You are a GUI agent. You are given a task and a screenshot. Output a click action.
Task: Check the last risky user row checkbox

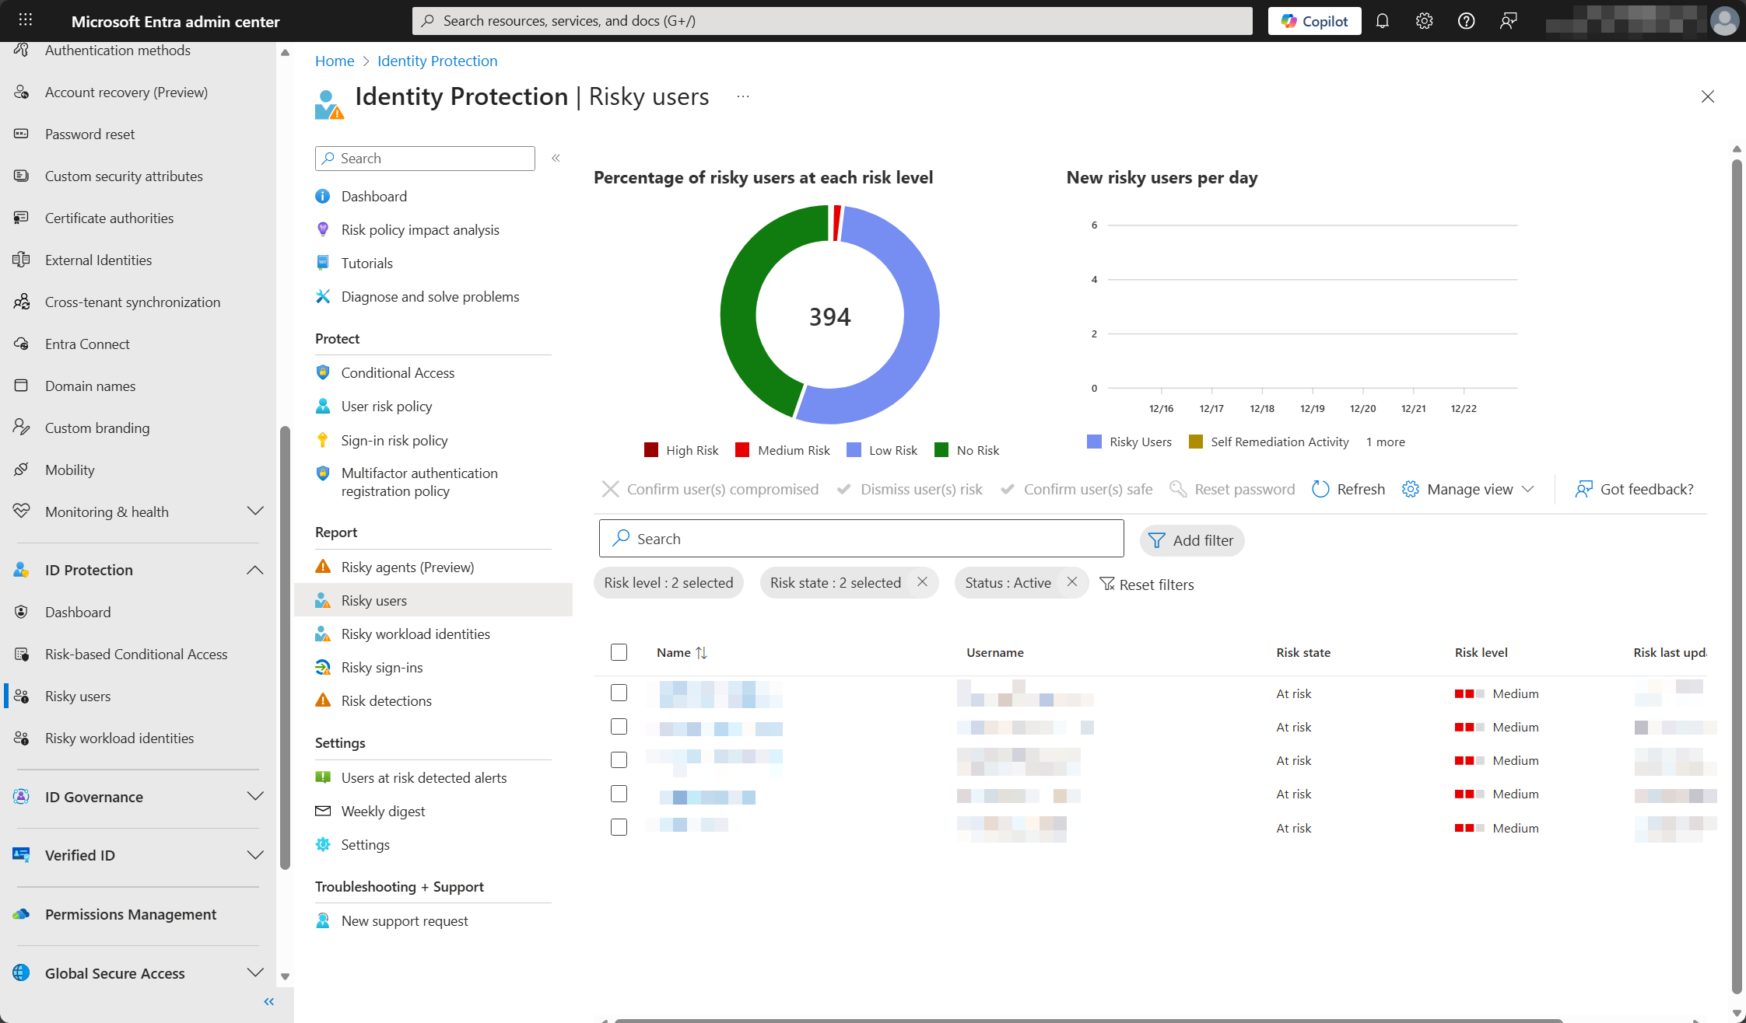click(619, 827)
